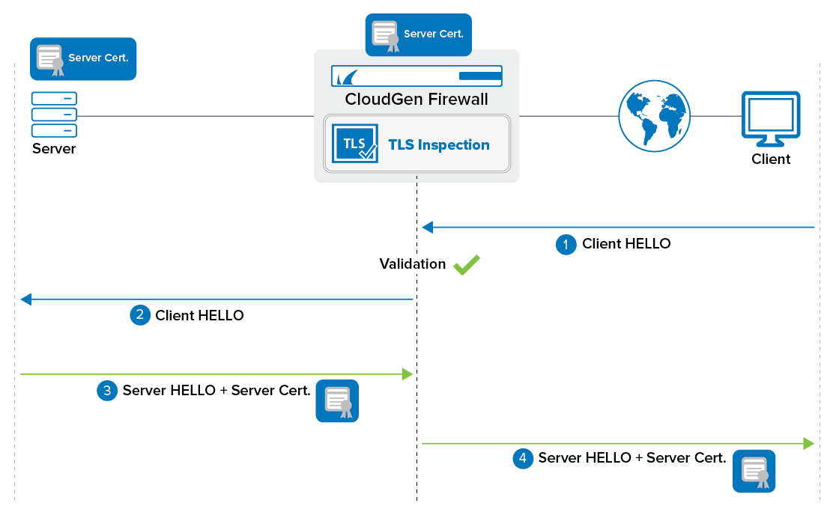Click the Server Cert. badge above the Server
This screenshot has height=515, width=833.
tap(83, 59)
